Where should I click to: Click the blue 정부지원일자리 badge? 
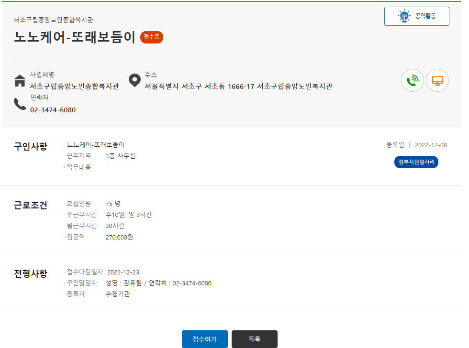pos(416,162)
